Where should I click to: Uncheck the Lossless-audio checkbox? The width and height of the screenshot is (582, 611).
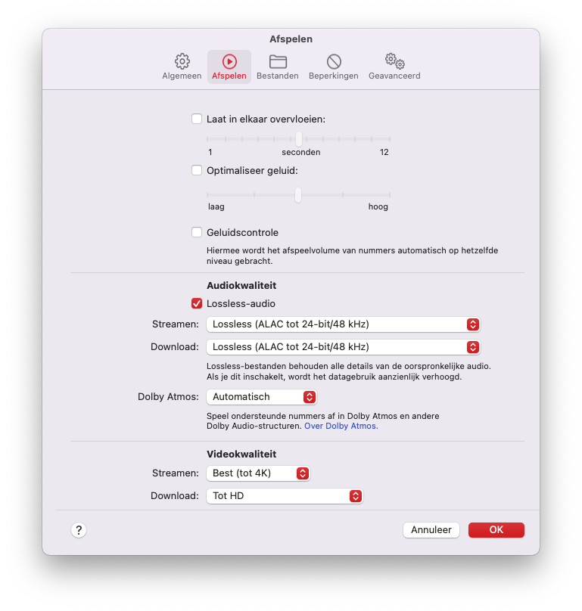point(197,303)
